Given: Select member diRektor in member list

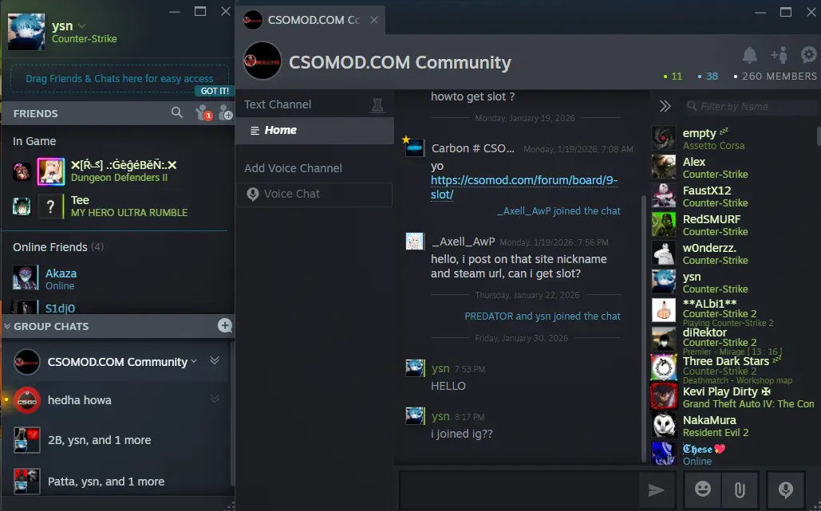Looking at the screenshot, I should [733, 340].
